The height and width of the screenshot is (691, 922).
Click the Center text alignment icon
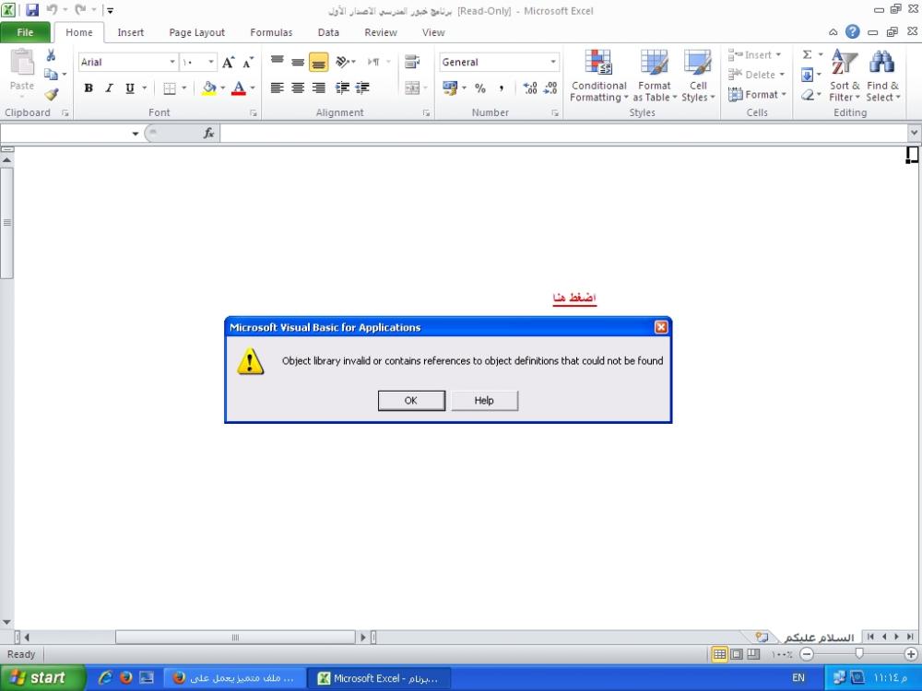[x=298, y=88]
